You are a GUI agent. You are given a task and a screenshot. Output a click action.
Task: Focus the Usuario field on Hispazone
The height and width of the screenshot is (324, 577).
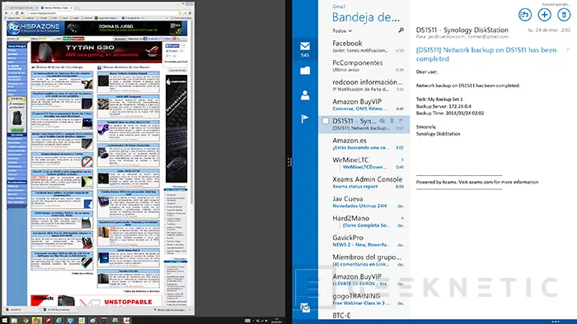[23, 39]
